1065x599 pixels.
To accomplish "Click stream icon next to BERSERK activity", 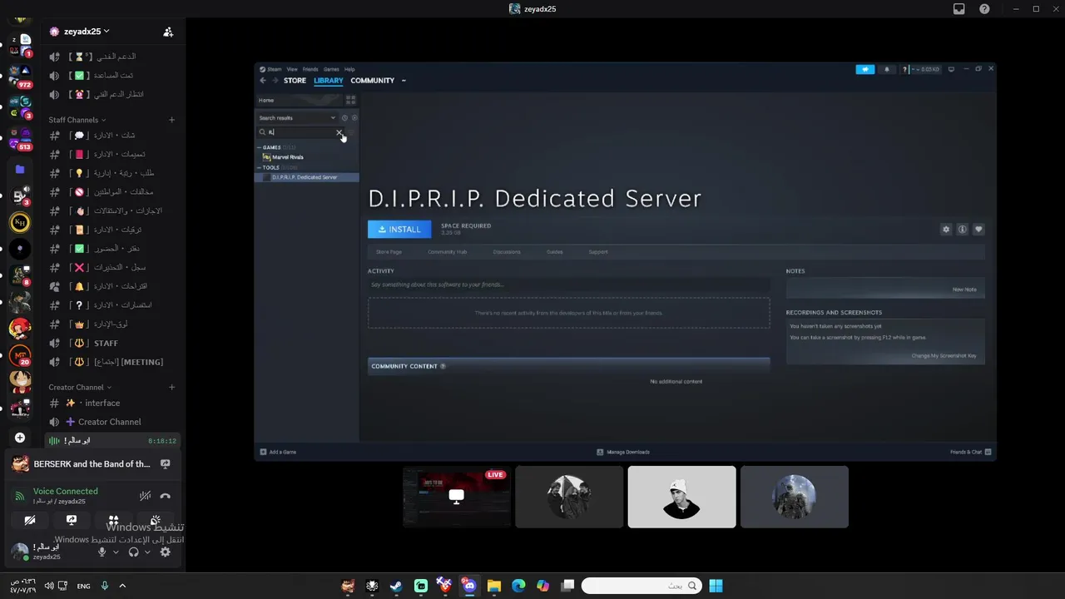I will [x=165, y=464].
